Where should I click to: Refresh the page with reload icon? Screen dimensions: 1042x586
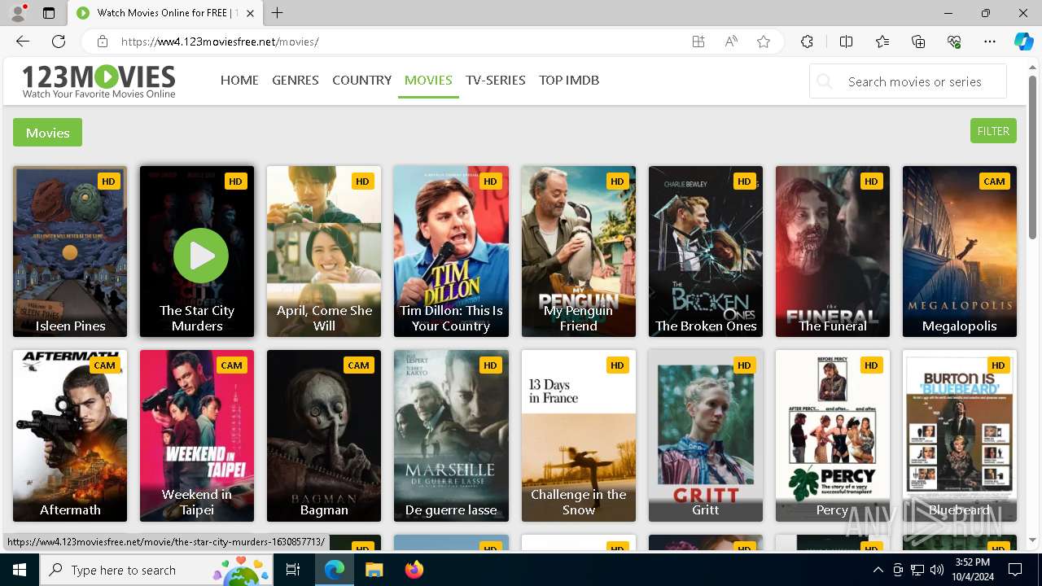coord(59,42)
